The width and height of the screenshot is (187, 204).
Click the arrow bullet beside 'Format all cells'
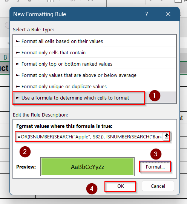[18, 41]
